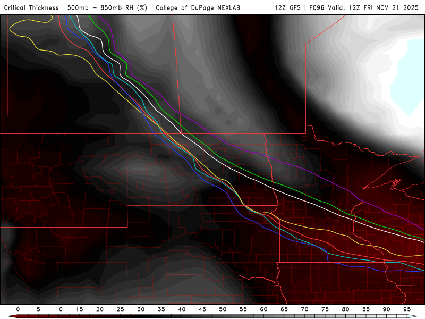This screenshot has width=425, height=319.
Task: Click the "80" label on the color scale
Action: pos(346,309)
